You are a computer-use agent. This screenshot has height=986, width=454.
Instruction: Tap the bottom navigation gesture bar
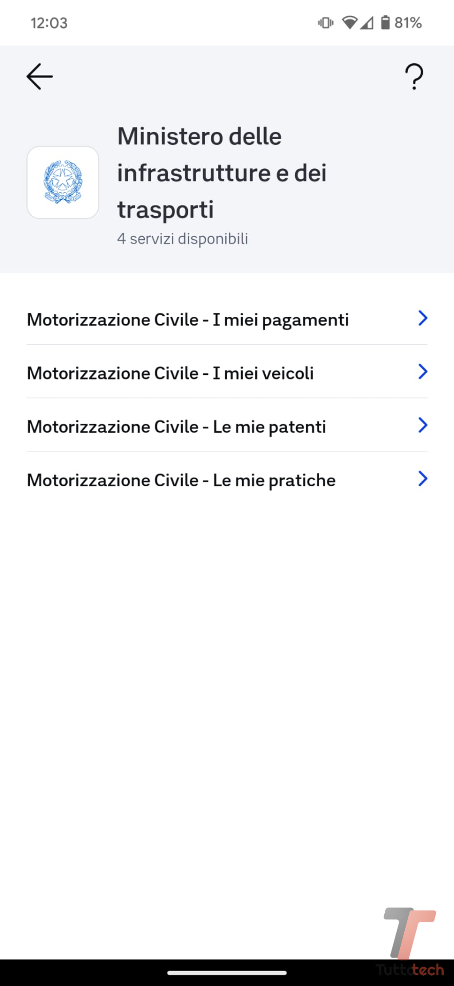click(227, 973)
